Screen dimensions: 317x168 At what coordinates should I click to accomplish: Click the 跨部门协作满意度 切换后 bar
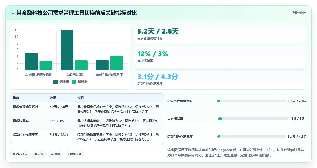click(117, 63)
